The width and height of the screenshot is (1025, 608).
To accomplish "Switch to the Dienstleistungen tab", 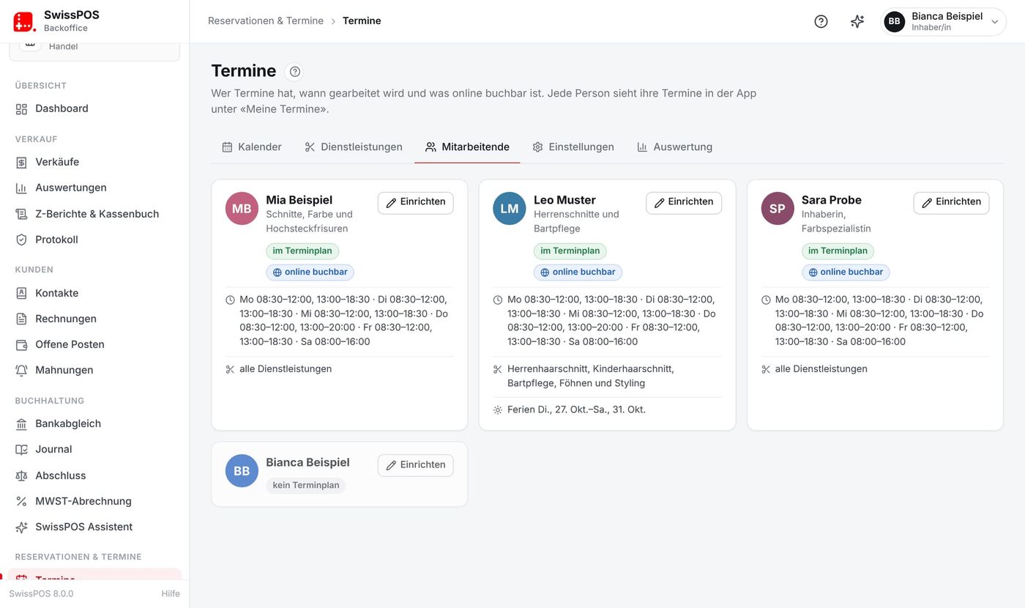I will (354, 147).
